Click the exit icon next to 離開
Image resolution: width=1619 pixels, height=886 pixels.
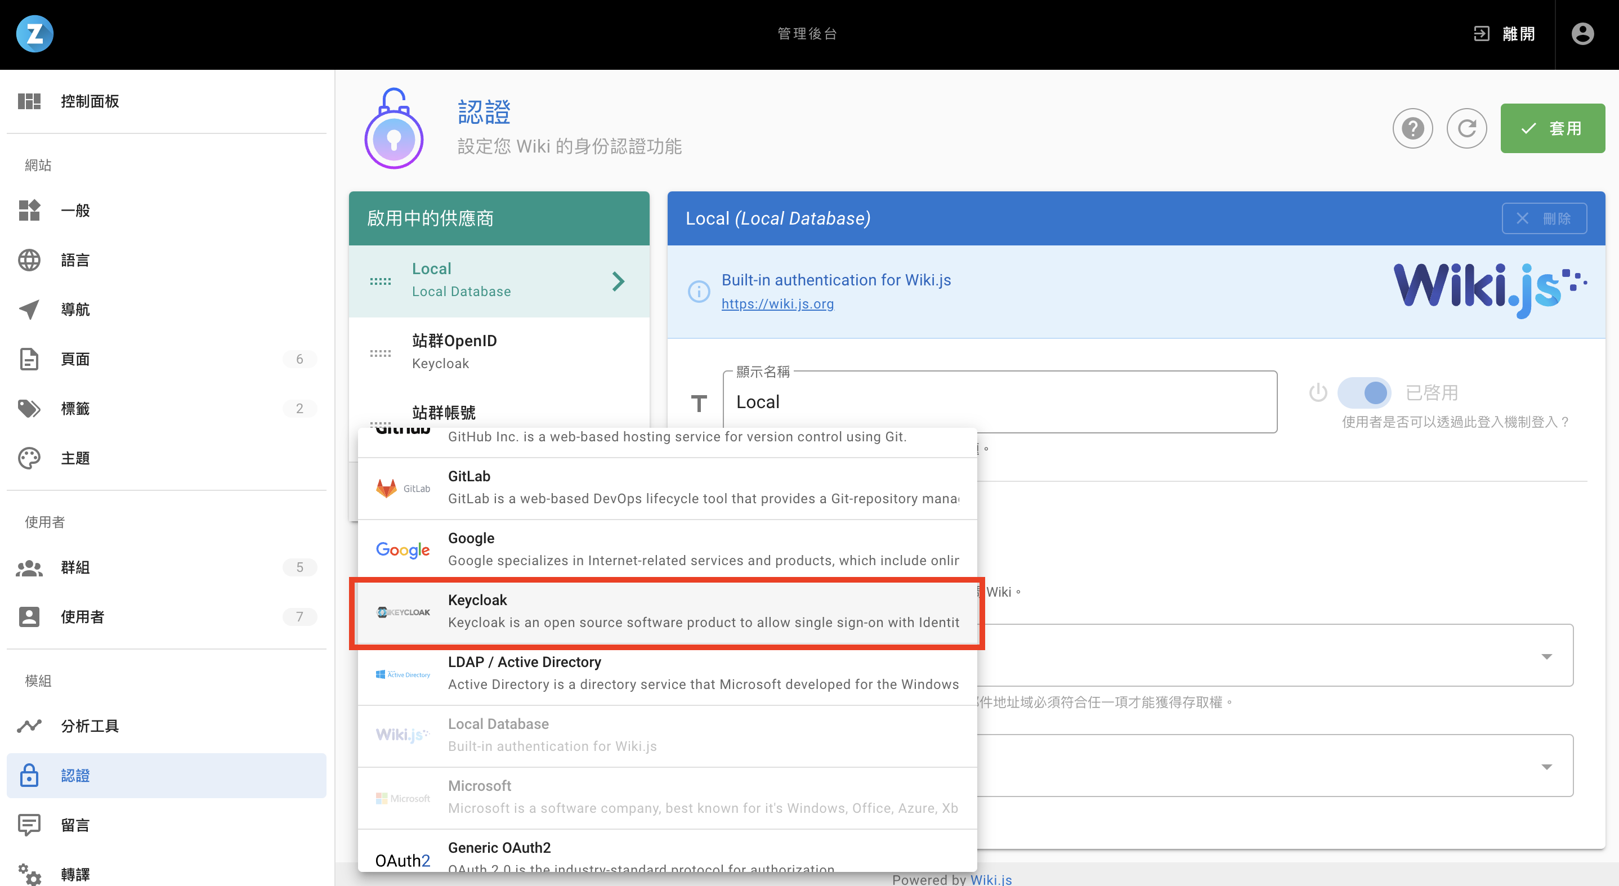pyautogui.click(x=1481, y=34)
